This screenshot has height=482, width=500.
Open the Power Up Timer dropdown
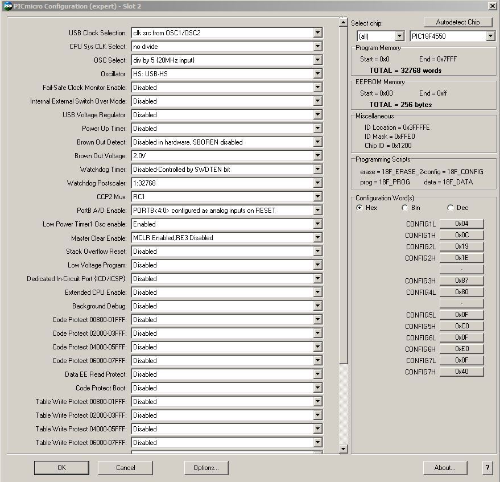[317, 128]
